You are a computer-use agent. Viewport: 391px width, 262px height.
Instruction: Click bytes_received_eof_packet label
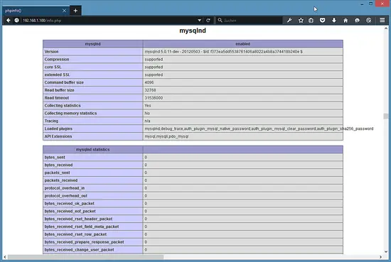pos(70,211)
